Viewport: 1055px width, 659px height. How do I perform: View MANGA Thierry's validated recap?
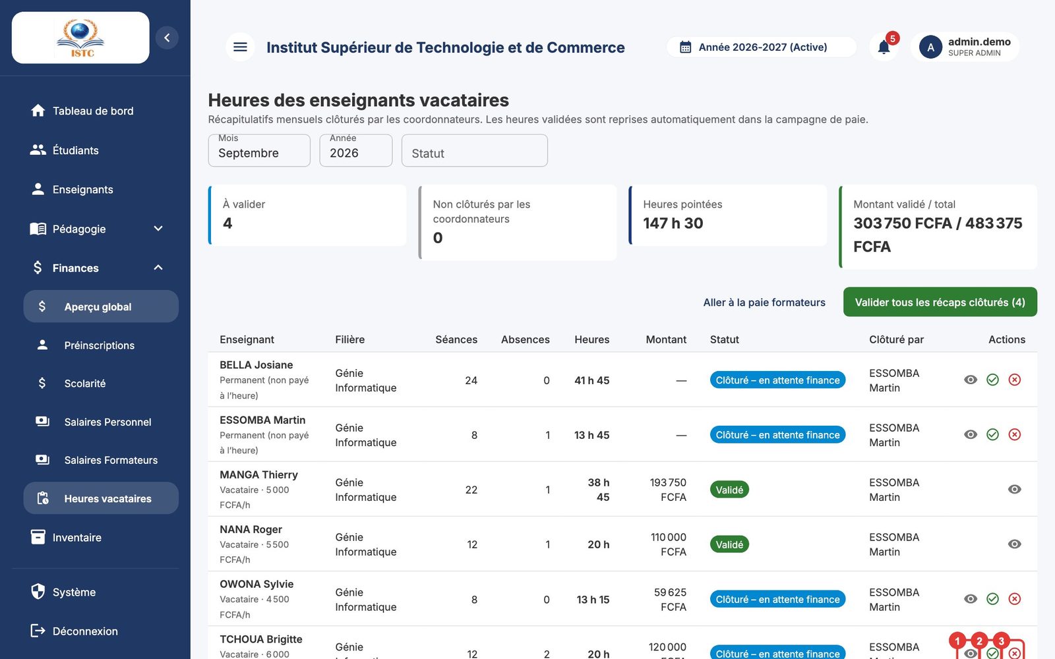tap(1015, 489)
